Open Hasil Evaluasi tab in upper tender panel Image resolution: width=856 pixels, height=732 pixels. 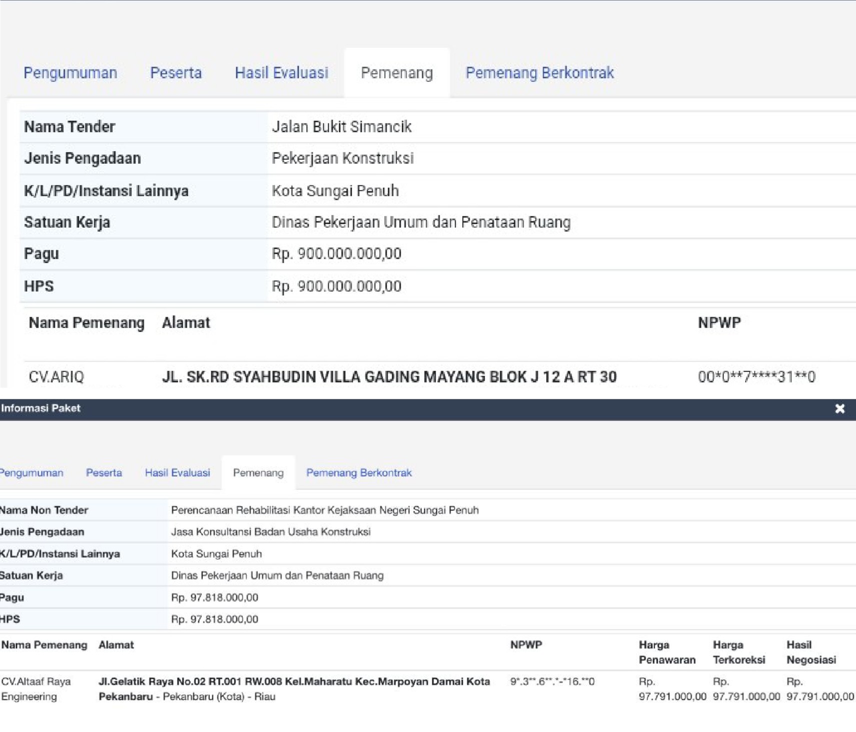point(281,73)
